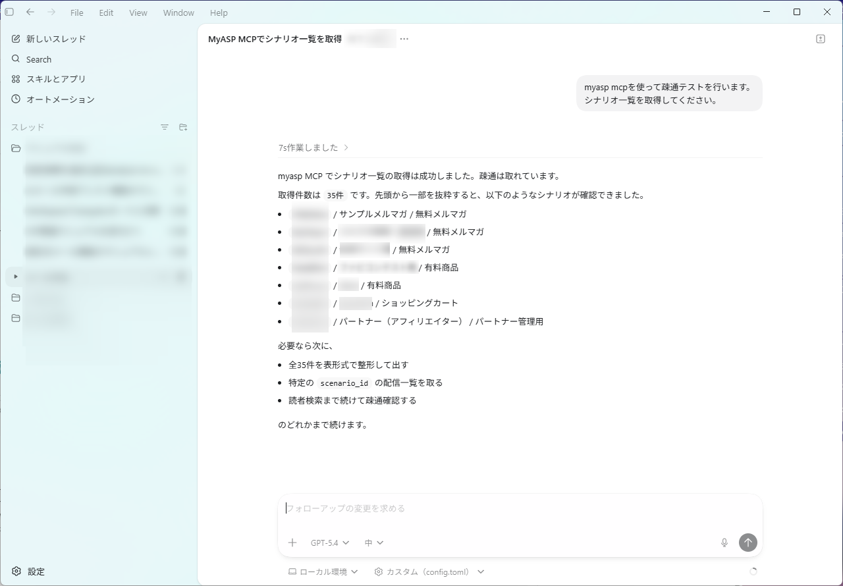The height and width of the screenshot is (586, 843).
Task: Open オートメーション page
Action: [60, 99]
